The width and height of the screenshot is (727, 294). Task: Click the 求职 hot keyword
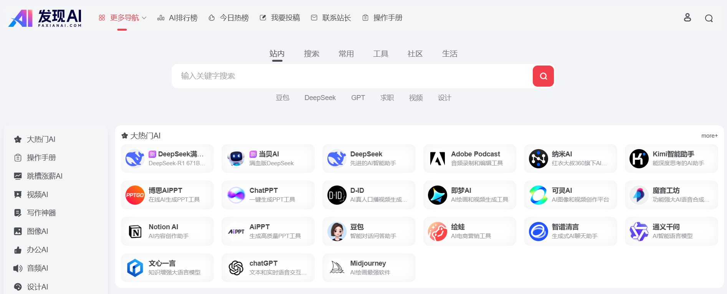tap(387, 98)
